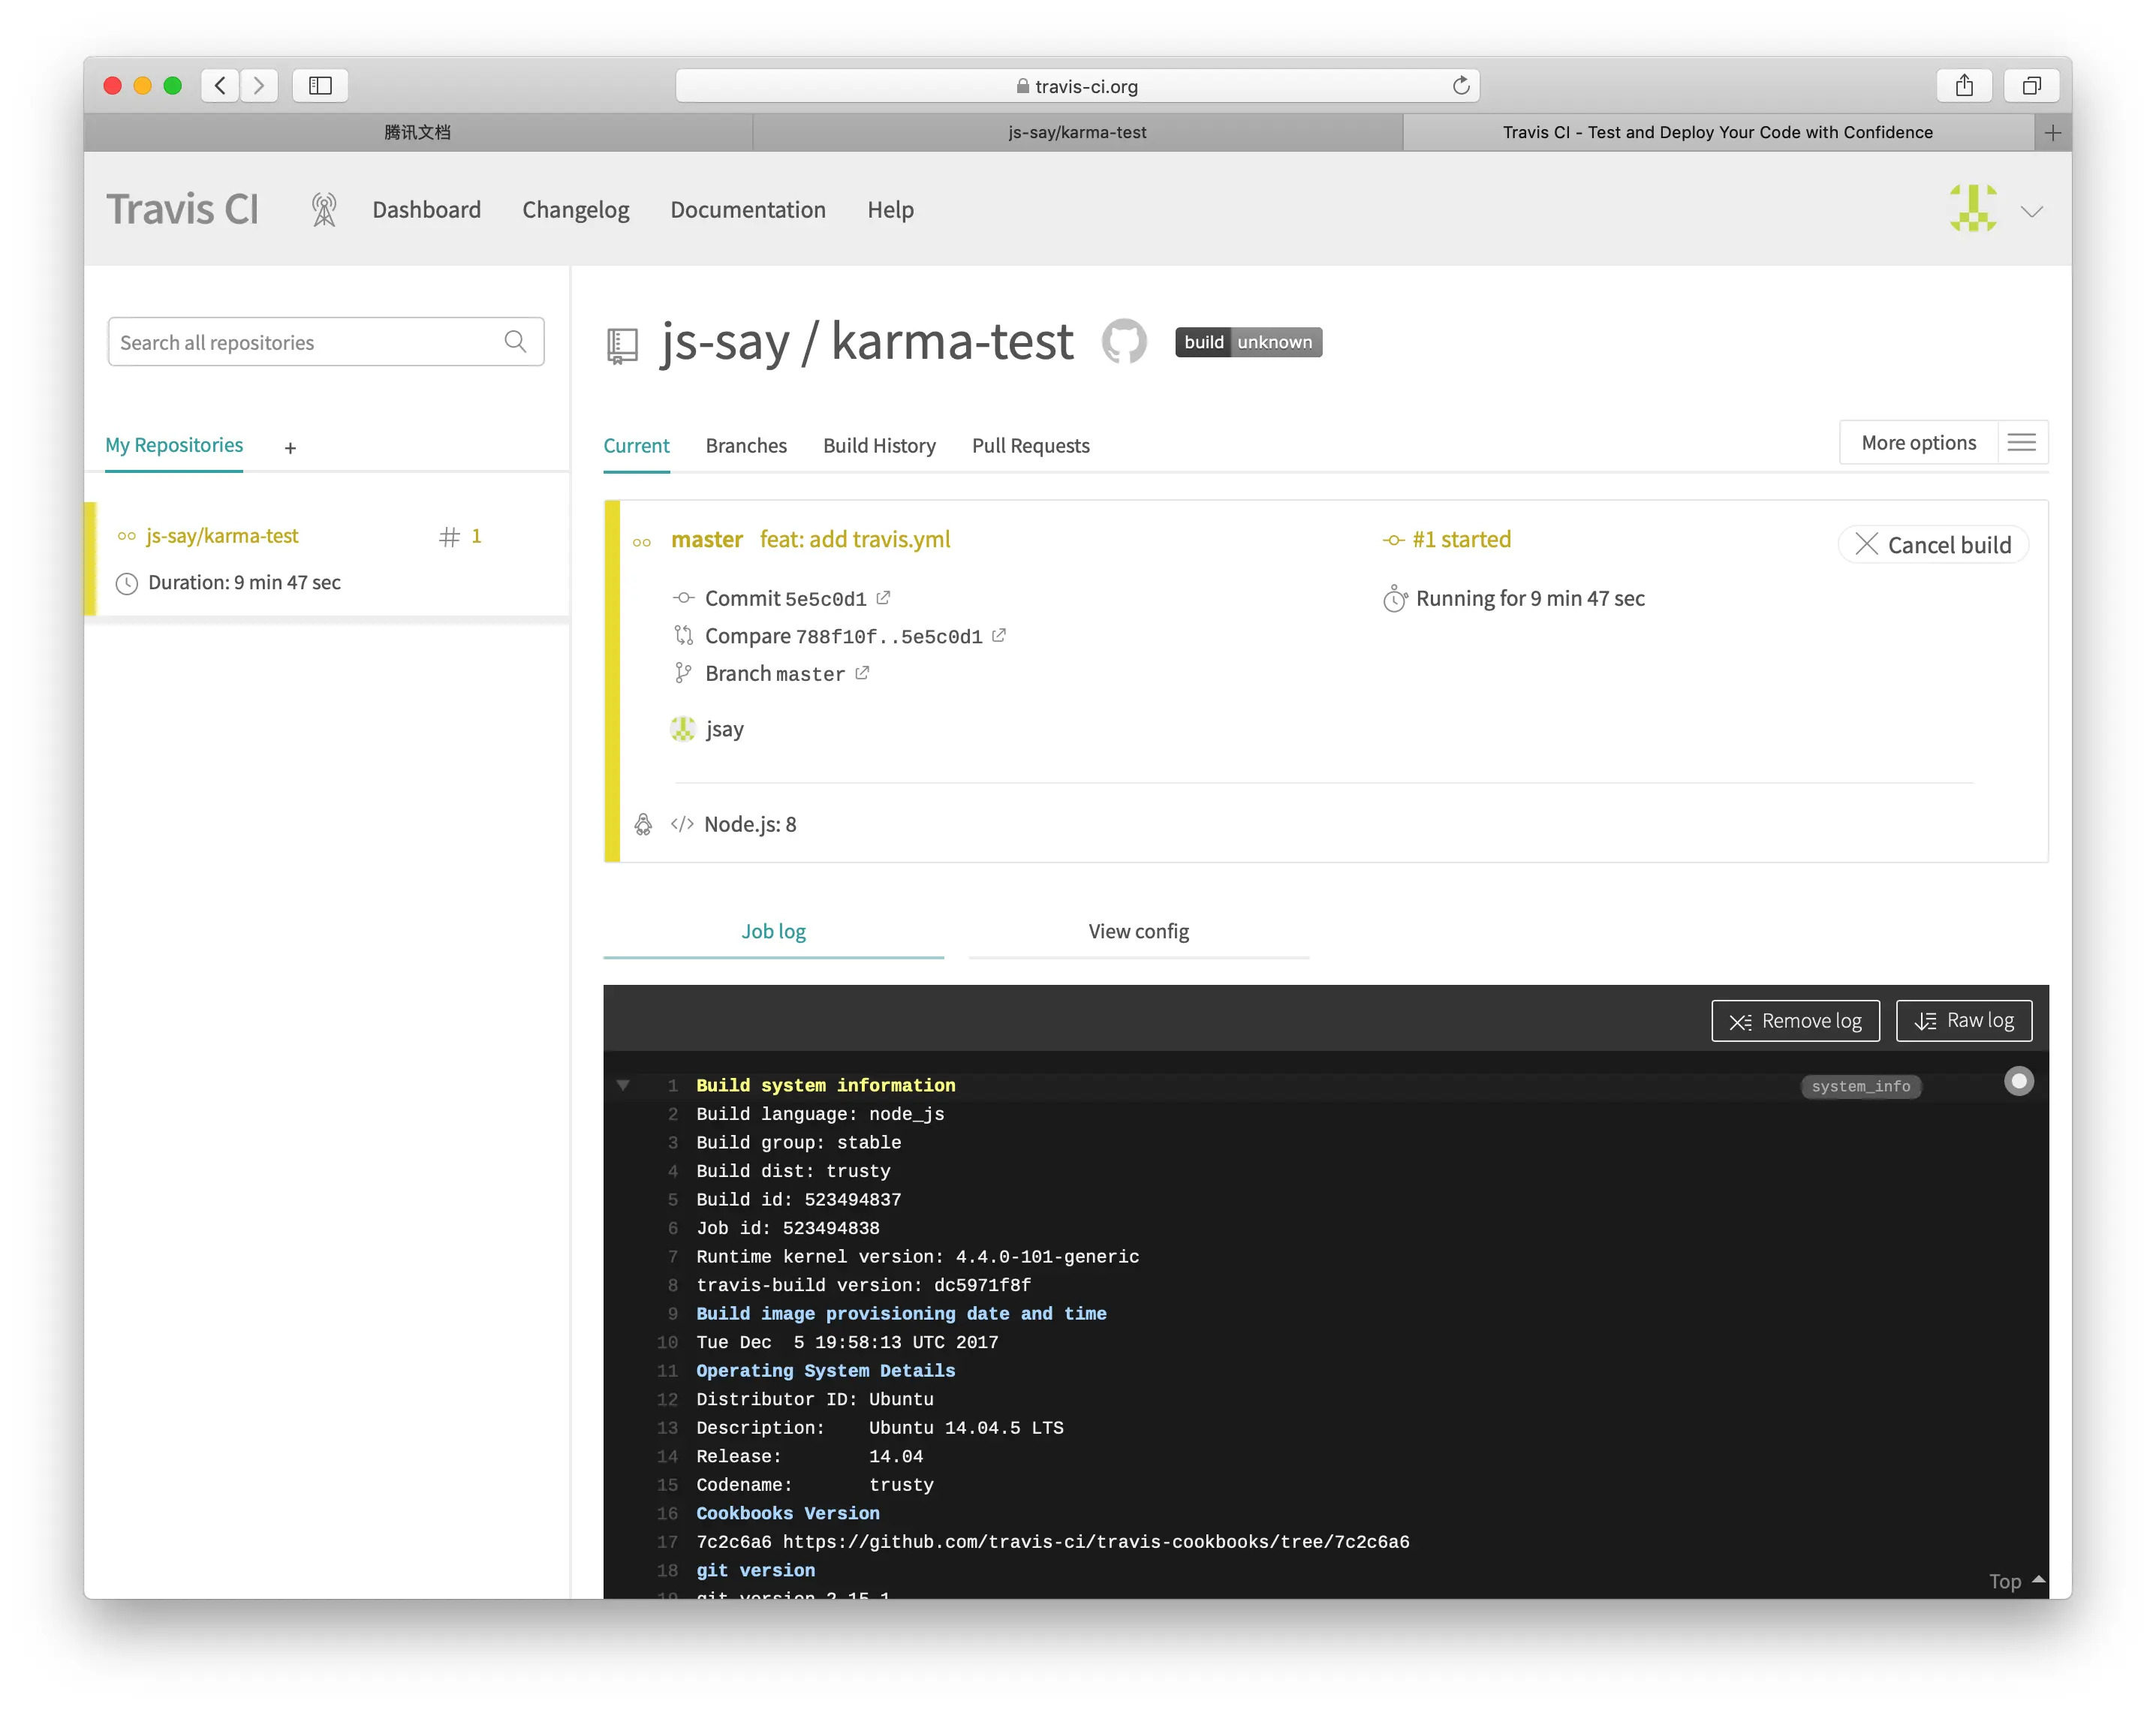Open Dashboard nav link
2156x1710 pixels.
426,210
